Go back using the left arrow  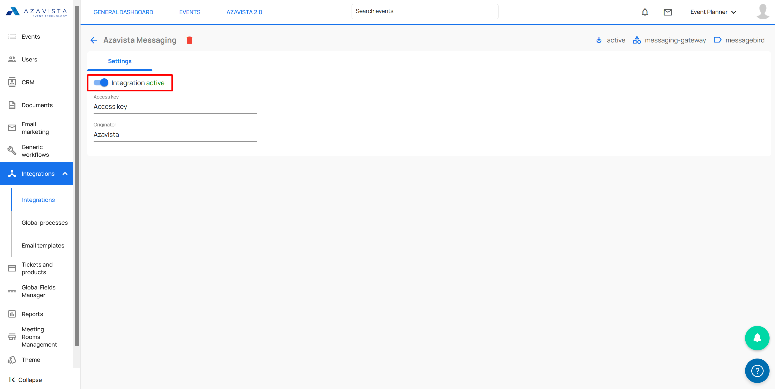[x=94, y=40]
